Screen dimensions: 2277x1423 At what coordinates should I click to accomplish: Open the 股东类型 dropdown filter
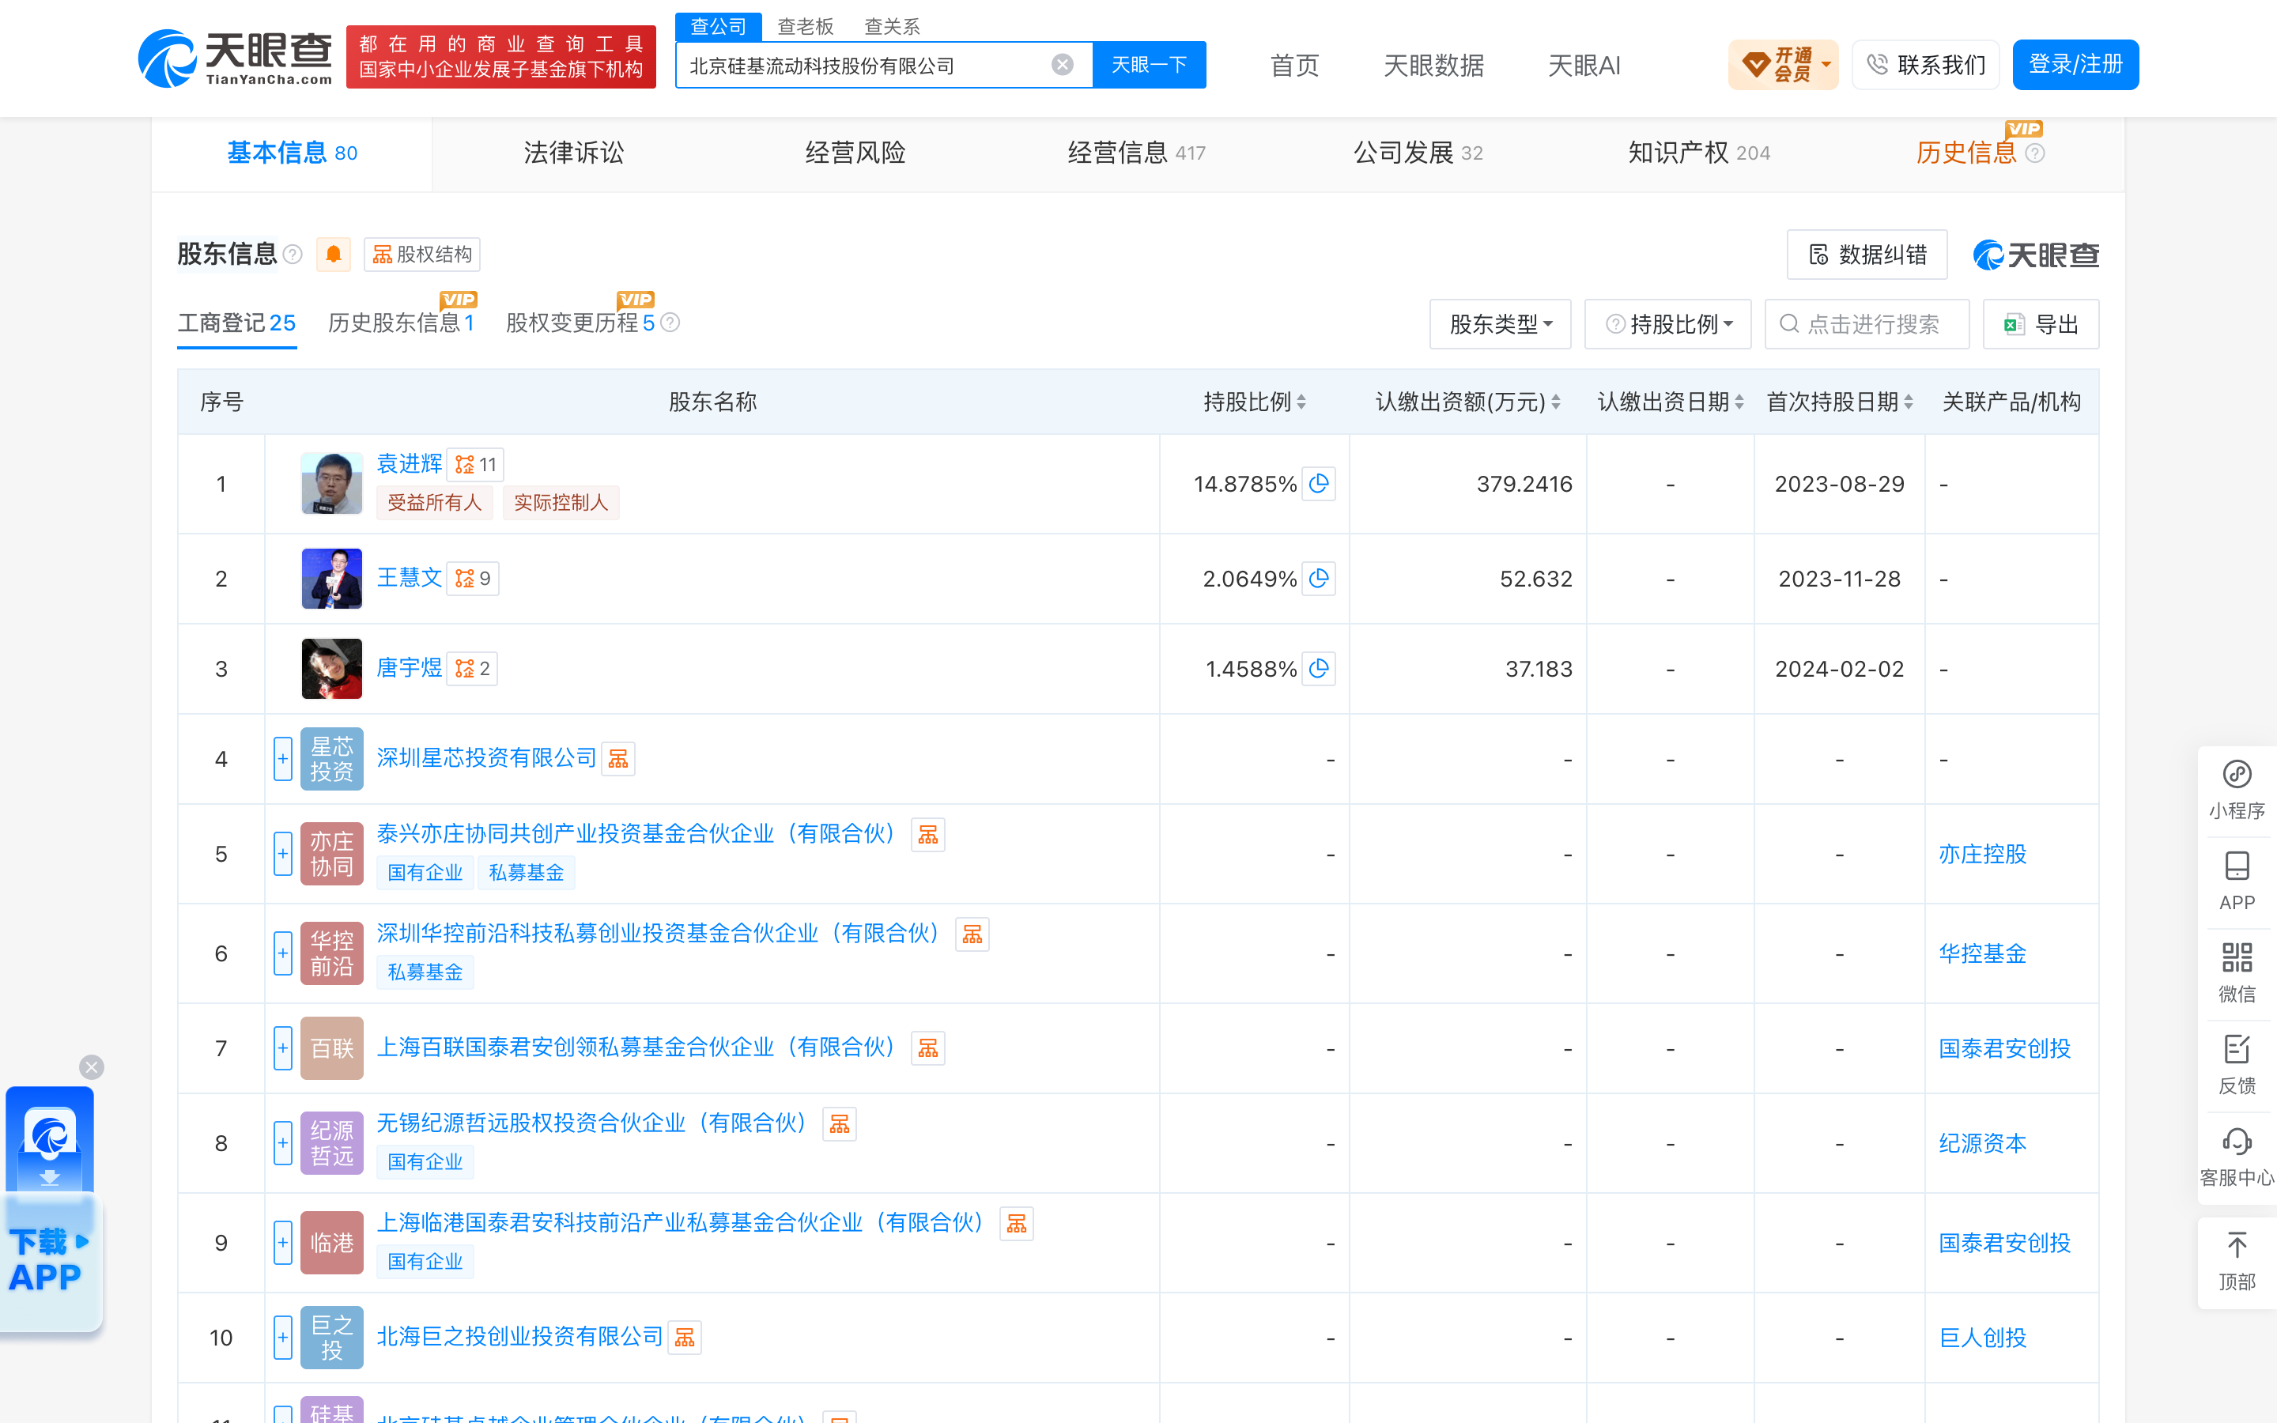tap(1500, 324)
